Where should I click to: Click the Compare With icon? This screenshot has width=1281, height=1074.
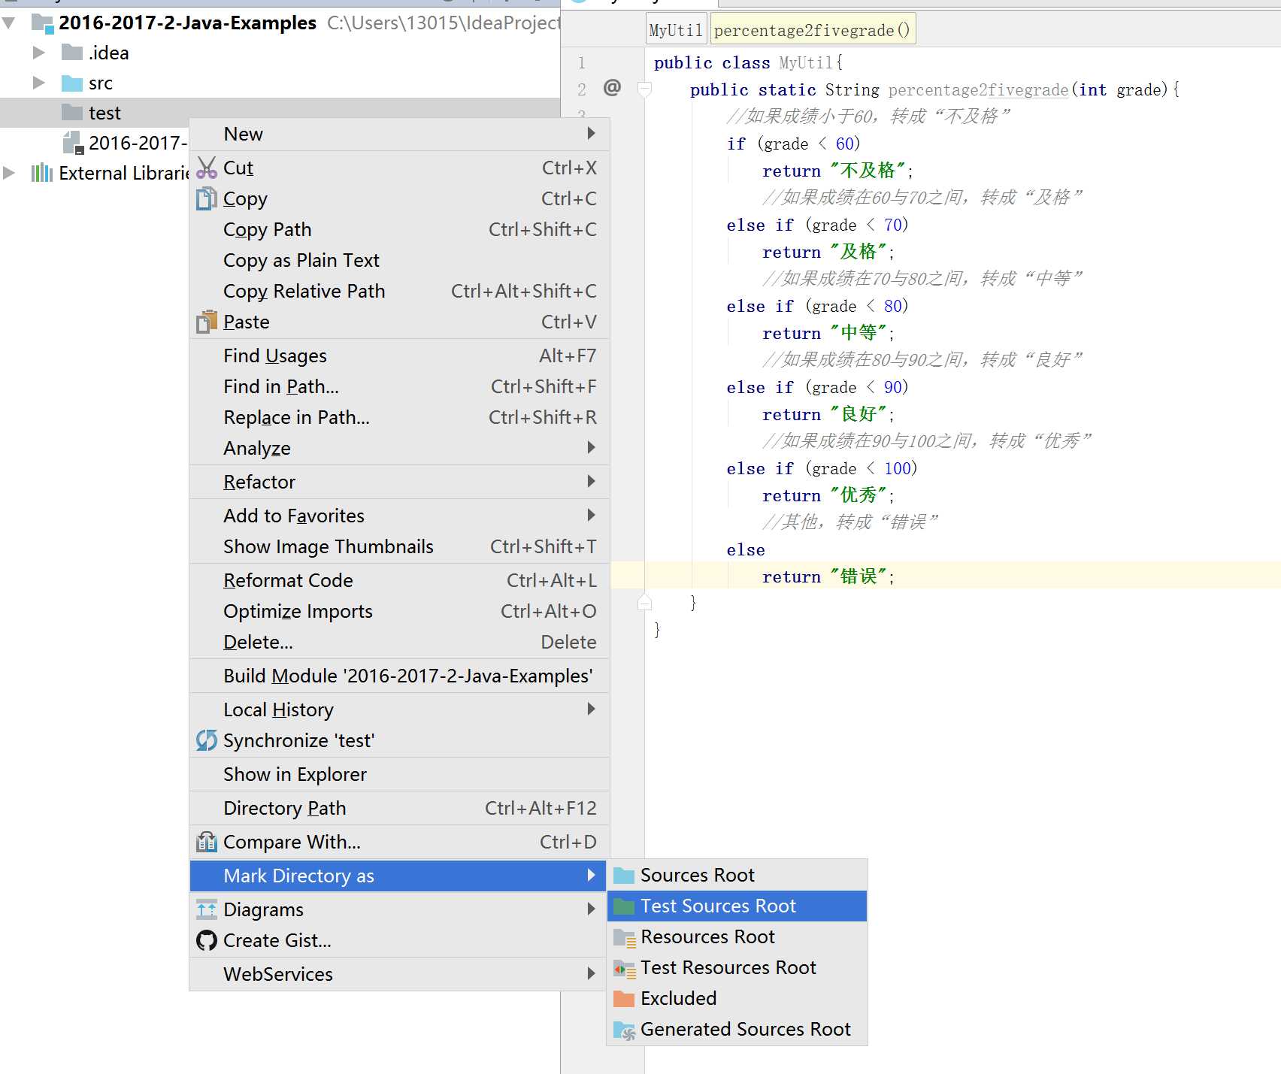pos(206,842)
